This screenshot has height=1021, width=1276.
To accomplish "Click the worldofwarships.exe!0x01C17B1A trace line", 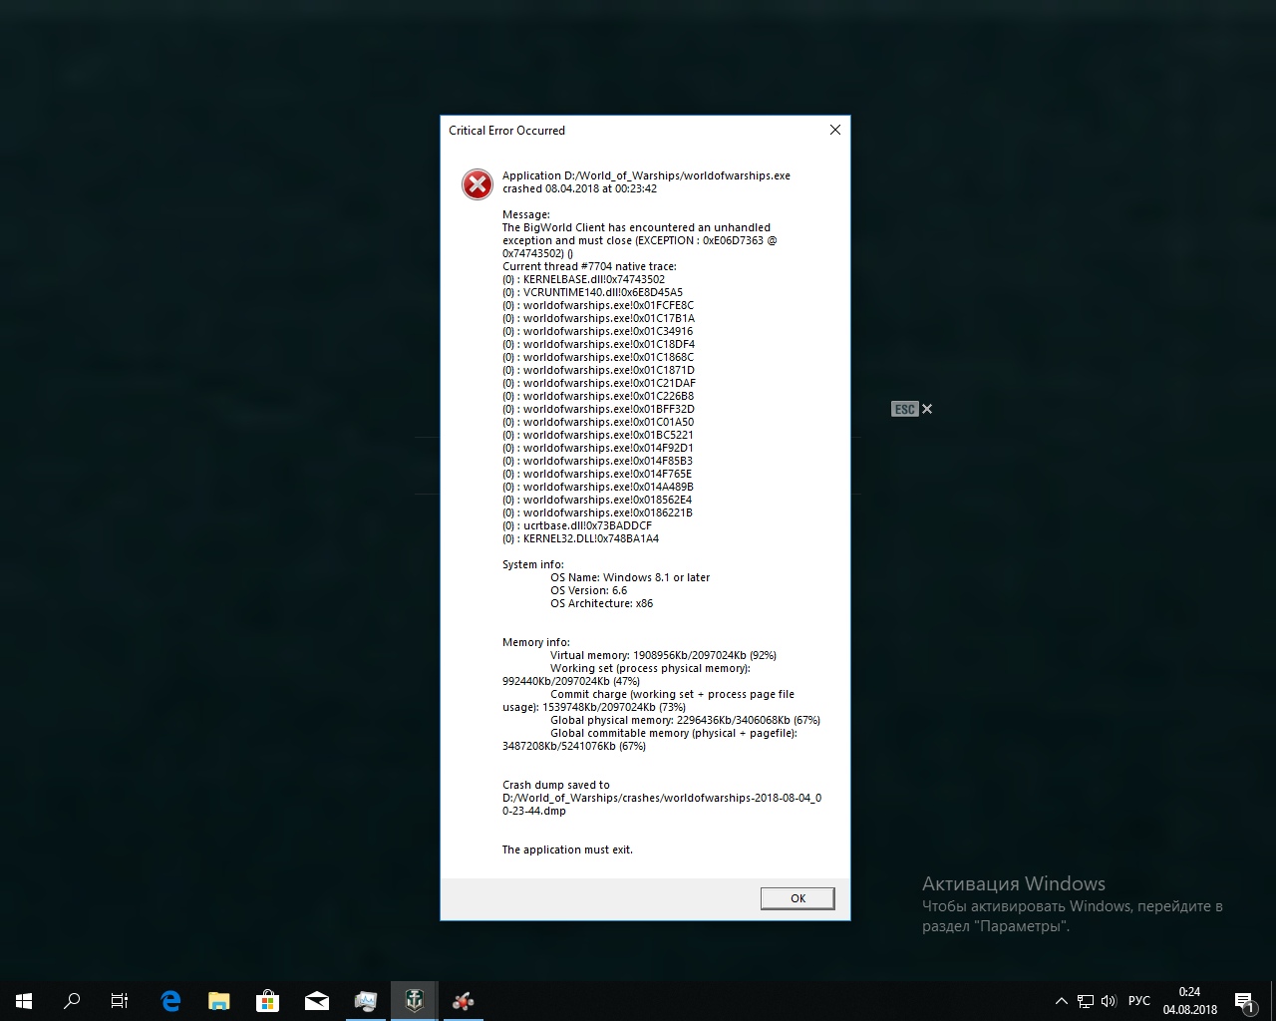I will 598,318.
